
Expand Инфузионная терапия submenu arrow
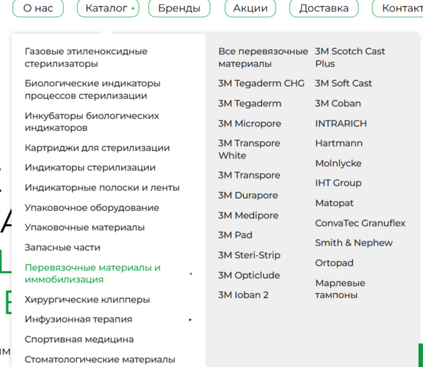coord(191,320)
